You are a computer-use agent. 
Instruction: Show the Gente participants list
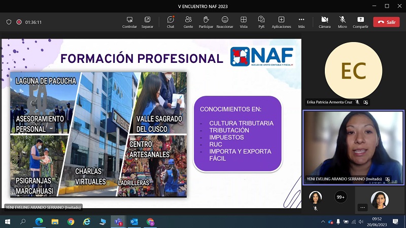(188, 22)
